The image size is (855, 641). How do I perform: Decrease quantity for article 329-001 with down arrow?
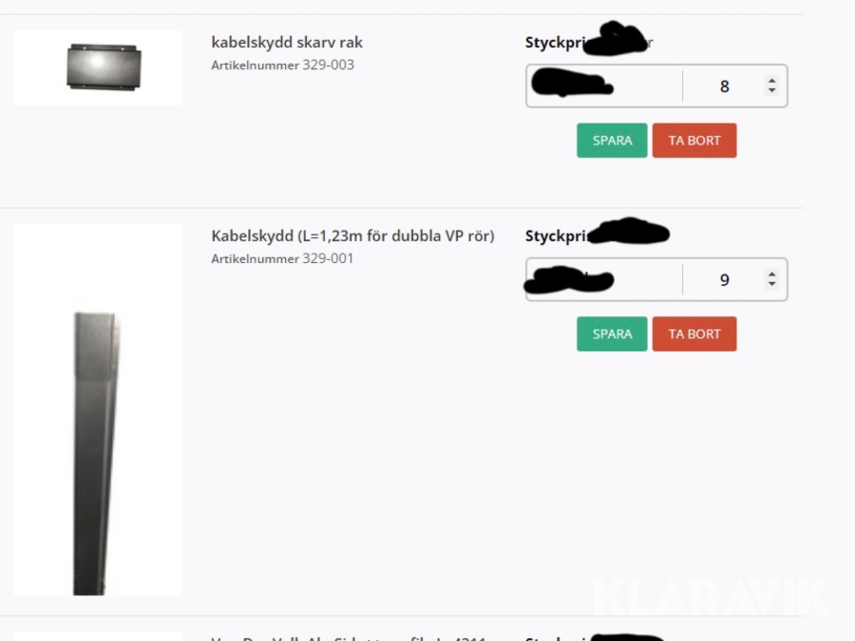(771, 284)
